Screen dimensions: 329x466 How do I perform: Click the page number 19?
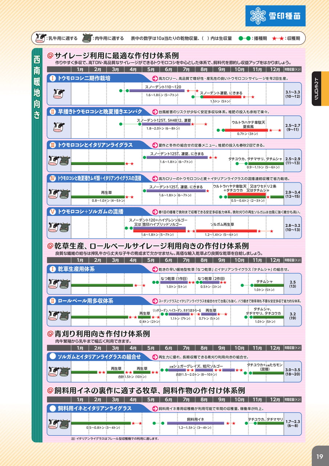pyautogui.click(x=320, y=457)
